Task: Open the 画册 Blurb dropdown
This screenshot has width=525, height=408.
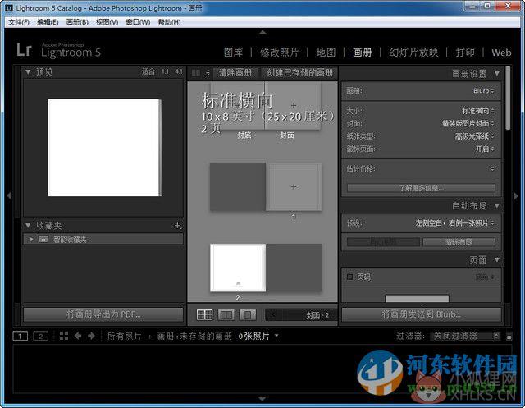Action: coord(483,91)
